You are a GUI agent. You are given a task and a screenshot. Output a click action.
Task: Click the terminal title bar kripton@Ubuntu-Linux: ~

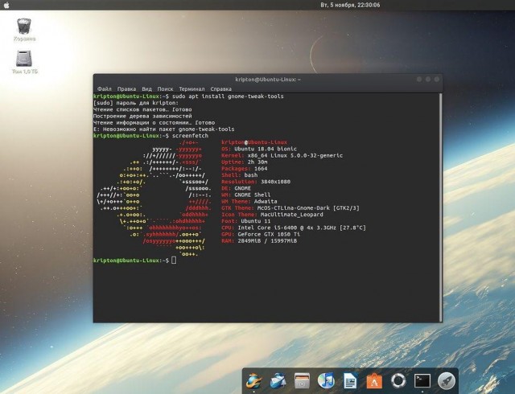click(268, 80)
